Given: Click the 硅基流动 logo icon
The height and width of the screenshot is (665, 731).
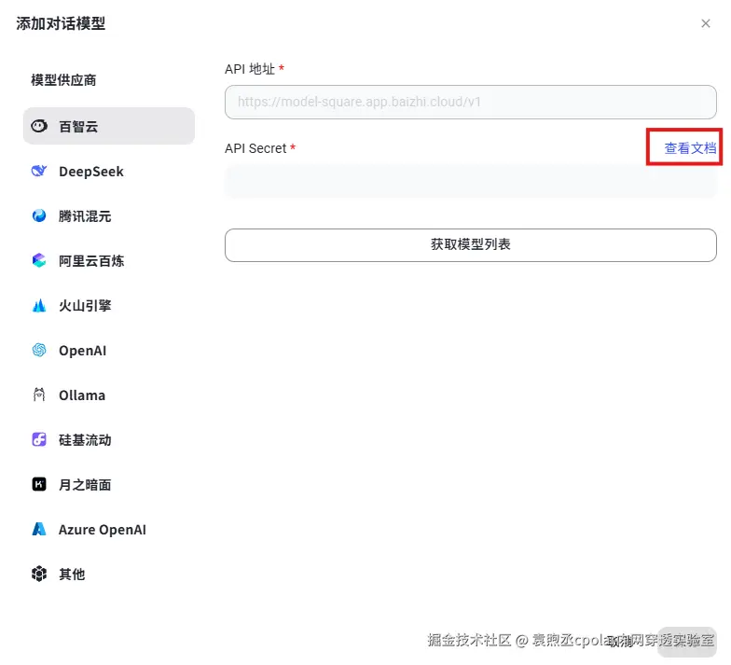Looking at the screenshot, I should [x=39, y=439].
